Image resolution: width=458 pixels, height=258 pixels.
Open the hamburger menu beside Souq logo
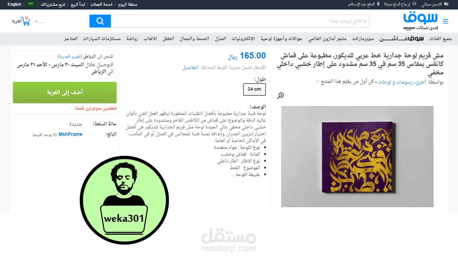446,21
